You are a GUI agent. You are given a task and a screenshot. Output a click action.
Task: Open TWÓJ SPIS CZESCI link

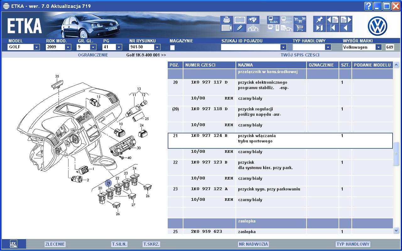tap(300, 55)
